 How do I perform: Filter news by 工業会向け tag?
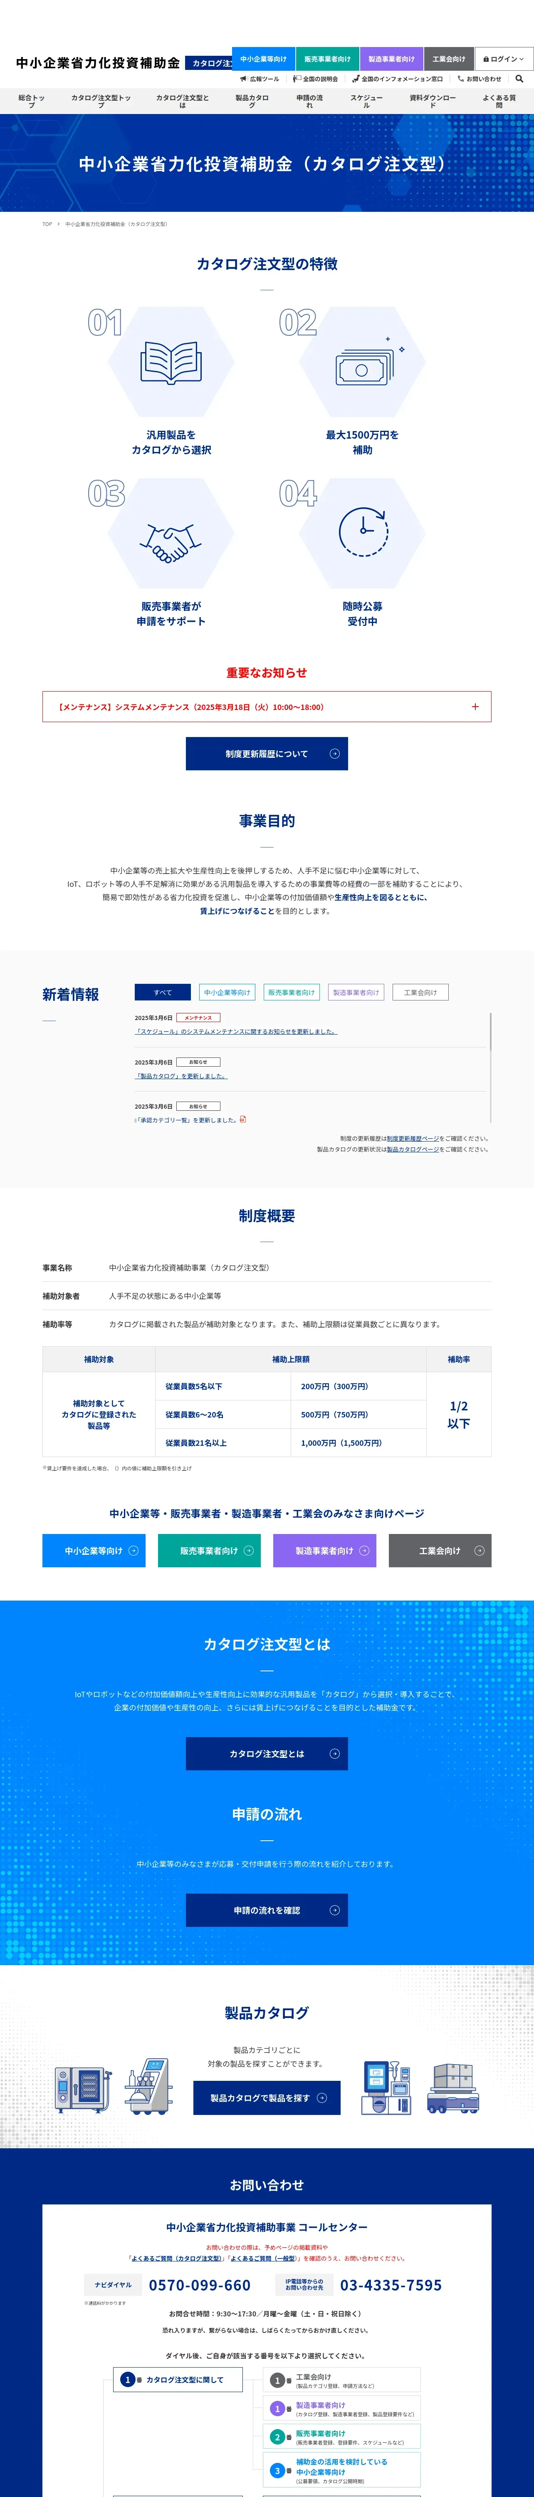(420, 992)
